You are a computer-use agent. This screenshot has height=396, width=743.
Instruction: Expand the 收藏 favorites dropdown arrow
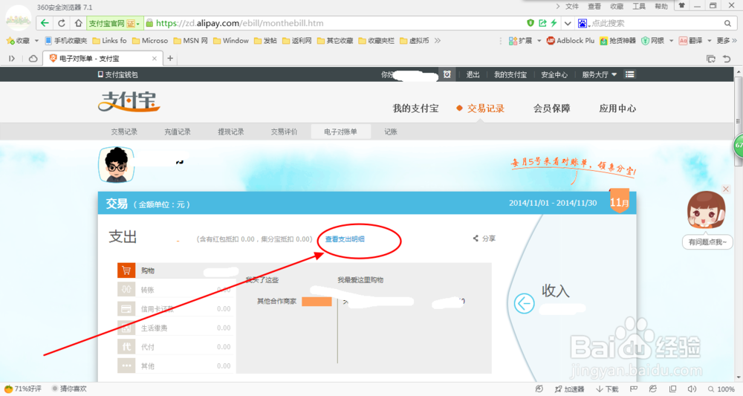tap(36, 41)
